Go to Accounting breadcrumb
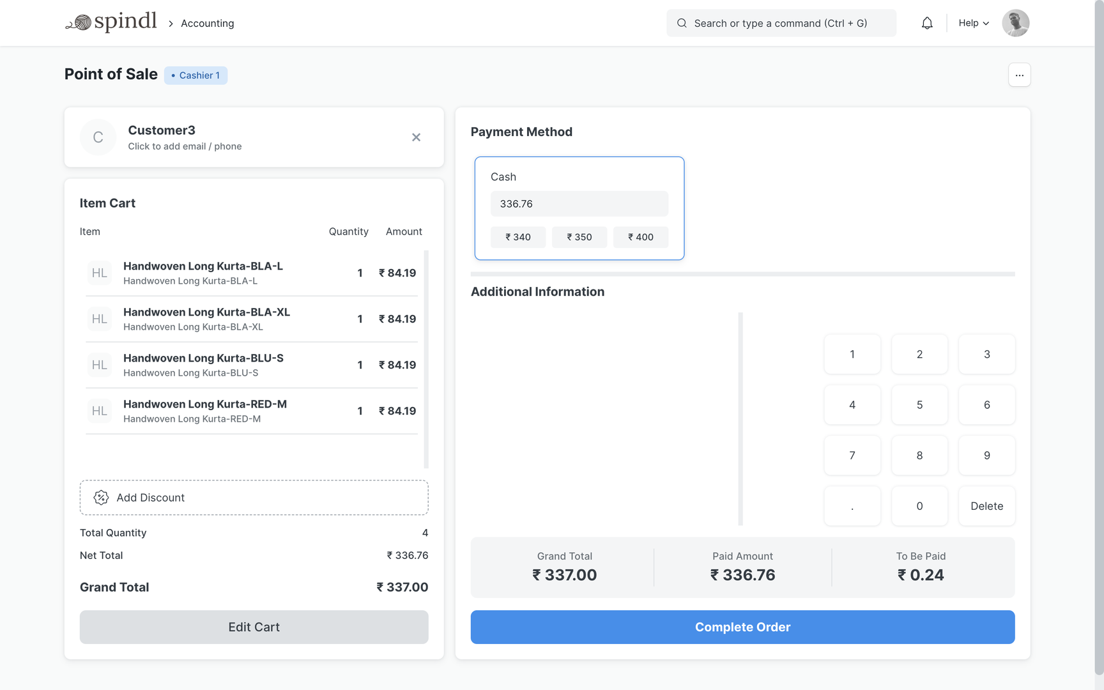 (208, 23)
